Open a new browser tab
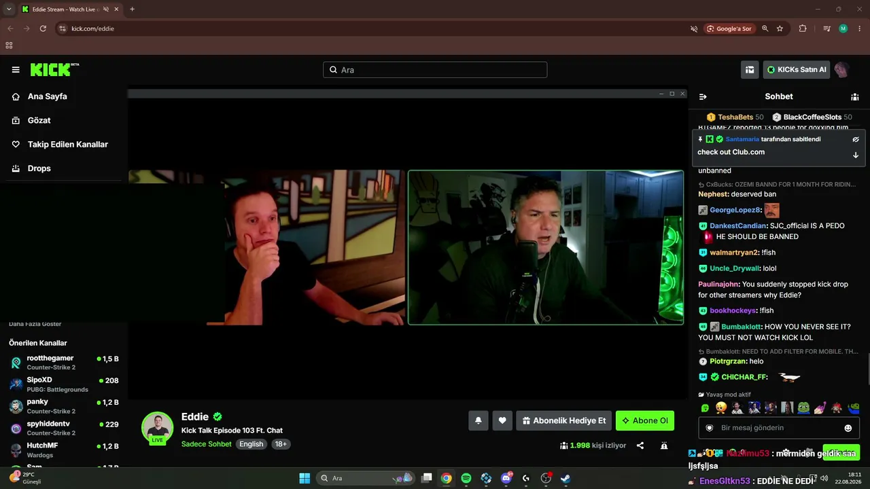Image resolution: width=870 pixels, height=489 pixels. 132,10
